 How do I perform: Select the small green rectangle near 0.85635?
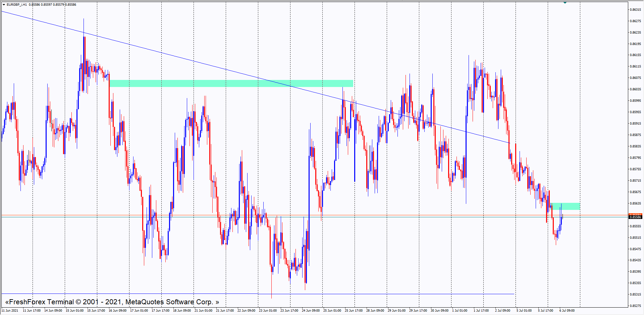coord(566,206)
